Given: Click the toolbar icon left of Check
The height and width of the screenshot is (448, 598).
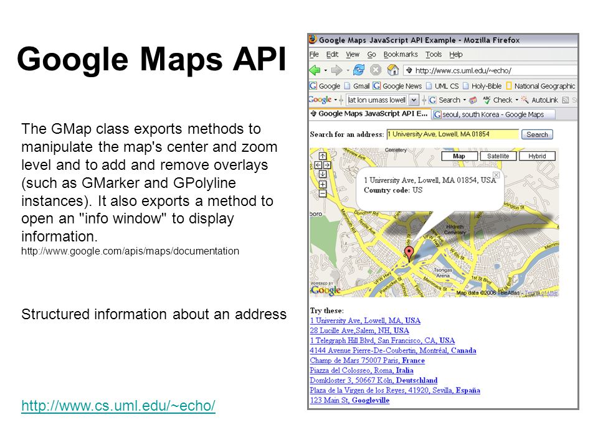Looking at the screenshot, I should click(473, 100).
